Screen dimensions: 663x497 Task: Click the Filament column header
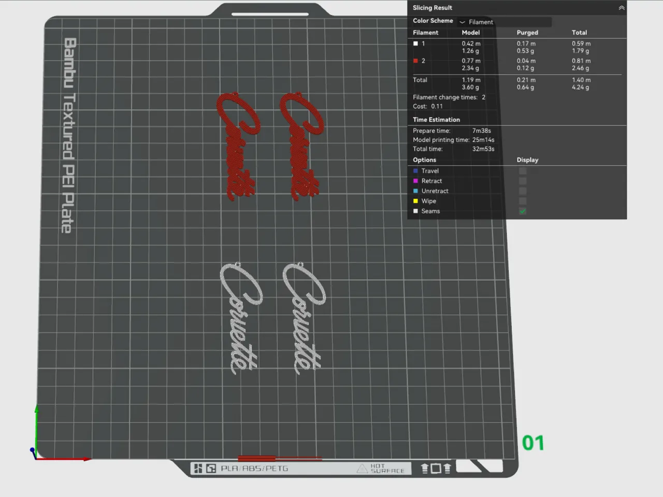(425, 33)
